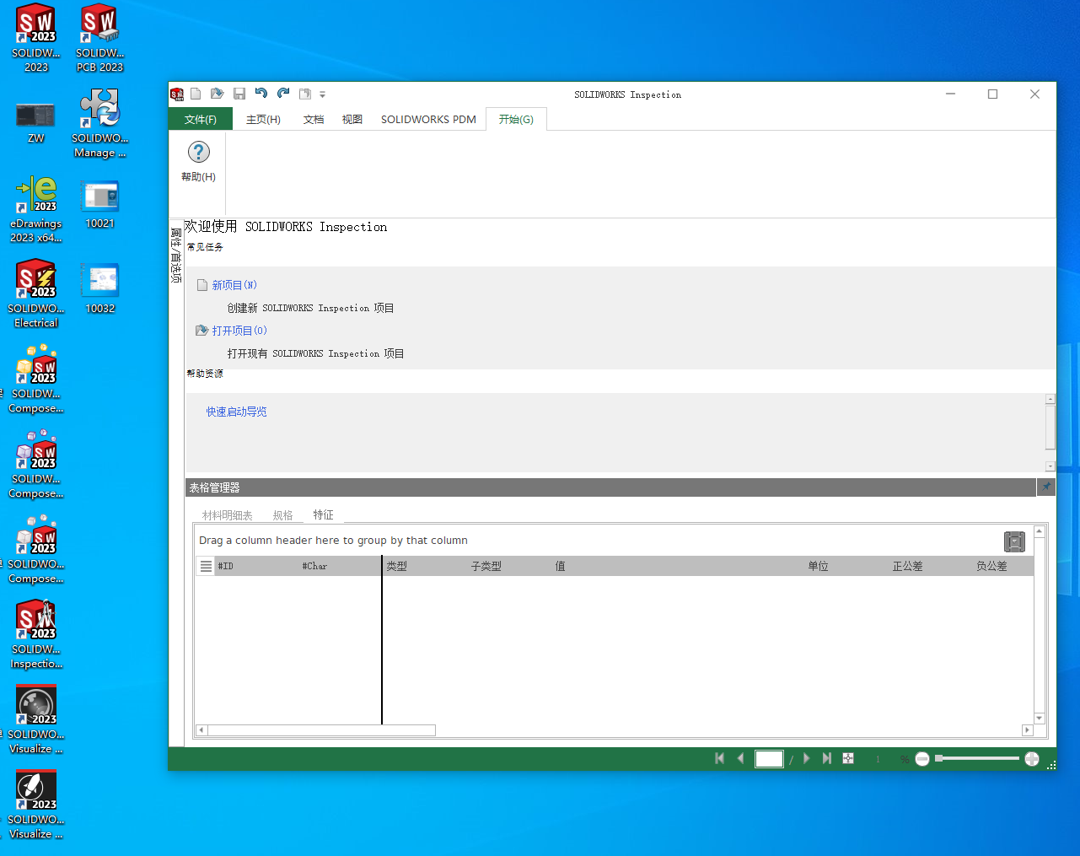
Task: Open the 文件(F) file menu
Action: 201,120
